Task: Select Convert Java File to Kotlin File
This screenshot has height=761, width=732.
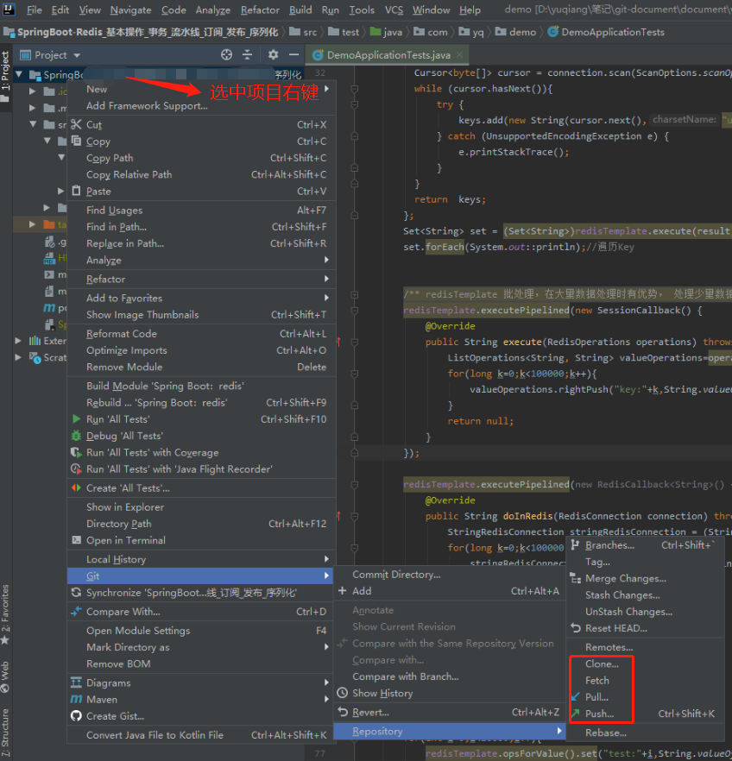Action: 201,735
